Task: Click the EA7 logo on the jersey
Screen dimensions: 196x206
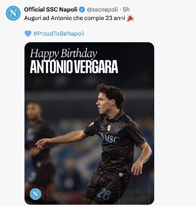Action: (x=102, y=126)
